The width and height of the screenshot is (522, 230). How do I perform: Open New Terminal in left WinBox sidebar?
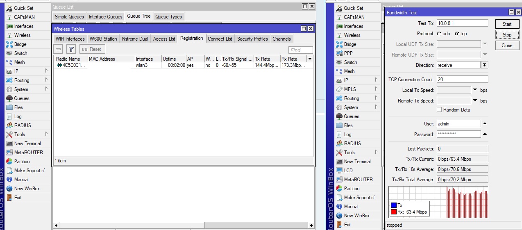[27, 143]
